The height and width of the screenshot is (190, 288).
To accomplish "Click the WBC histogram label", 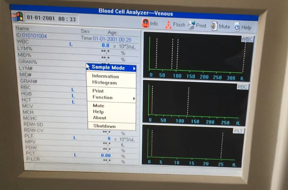I will (247, 39).
